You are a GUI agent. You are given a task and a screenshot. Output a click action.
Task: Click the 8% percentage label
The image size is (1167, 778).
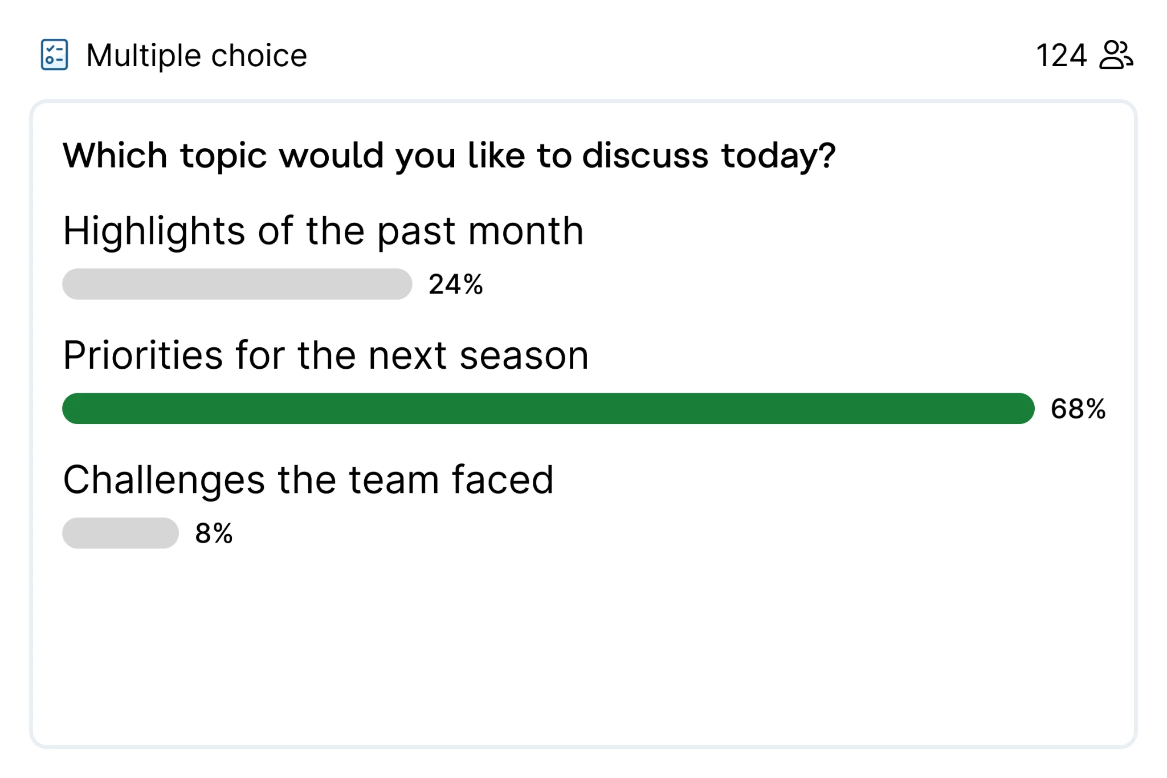pyautogui.click(x=214, y=533)
